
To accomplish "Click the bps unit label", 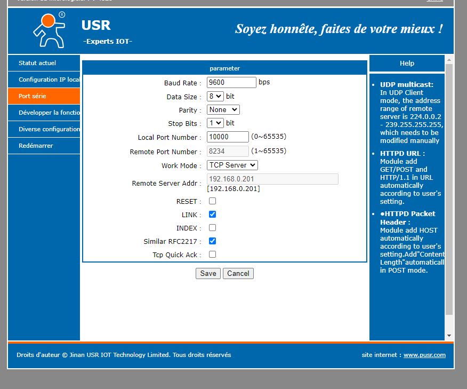I will coord(264,82).
